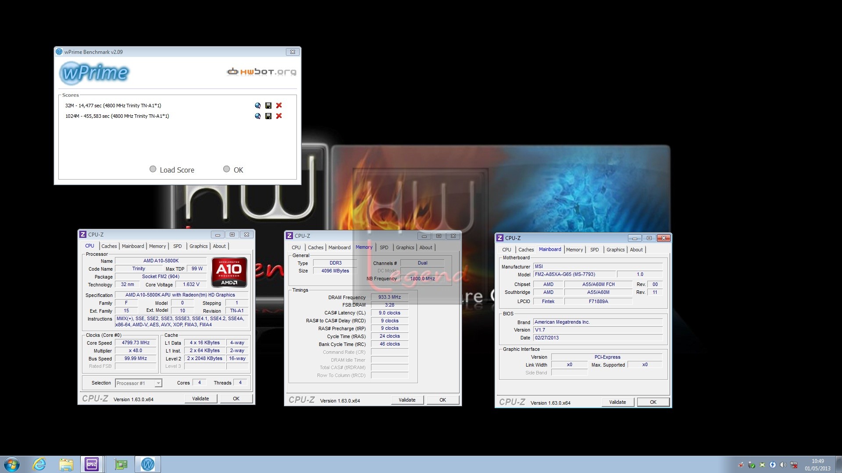The image size is (842, 473).
Task: Open Windows Explorer folder on taskbar
Action: (66, 464)
